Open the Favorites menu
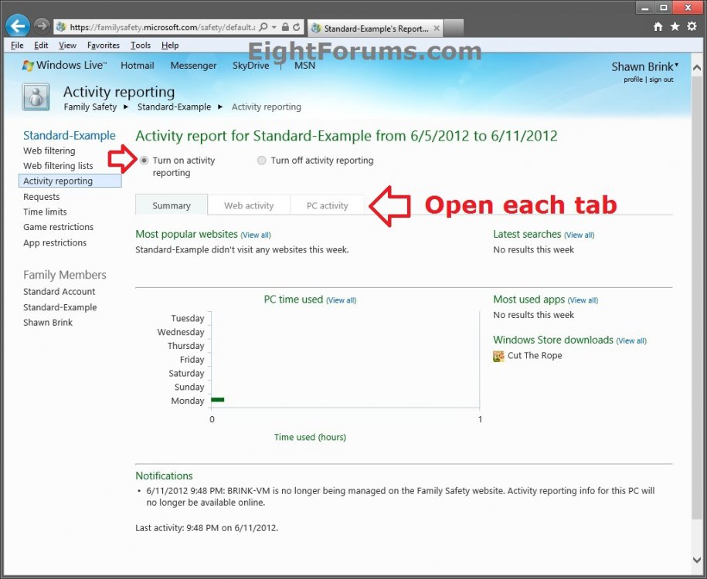This screenshot has width=707, height=579. tap(103, 46)
